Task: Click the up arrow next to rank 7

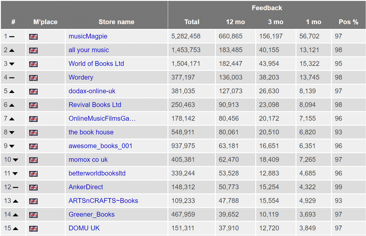Action: click(x=12, y=119)
